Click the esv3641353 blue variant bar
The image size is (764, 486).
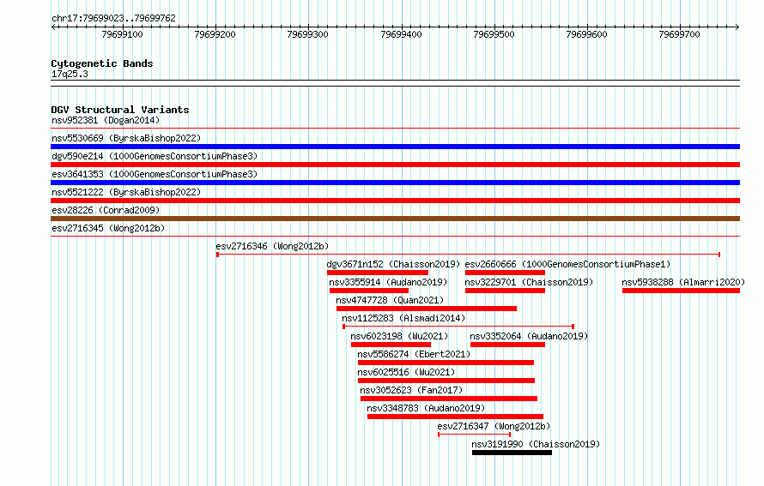(395, 183)
